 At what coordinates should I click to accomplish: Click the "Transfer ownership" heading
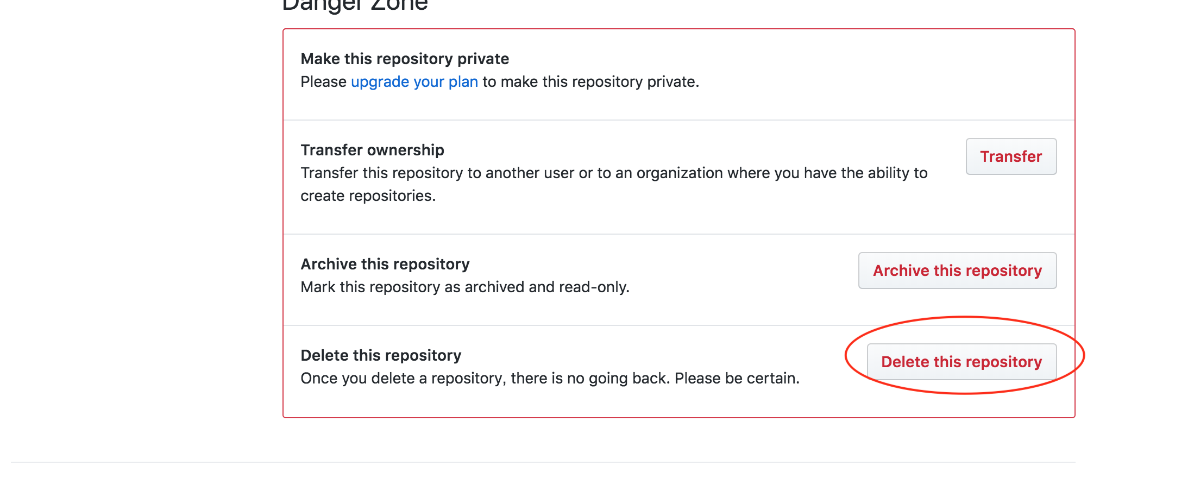pyautogui.click(x=372, y=150)
